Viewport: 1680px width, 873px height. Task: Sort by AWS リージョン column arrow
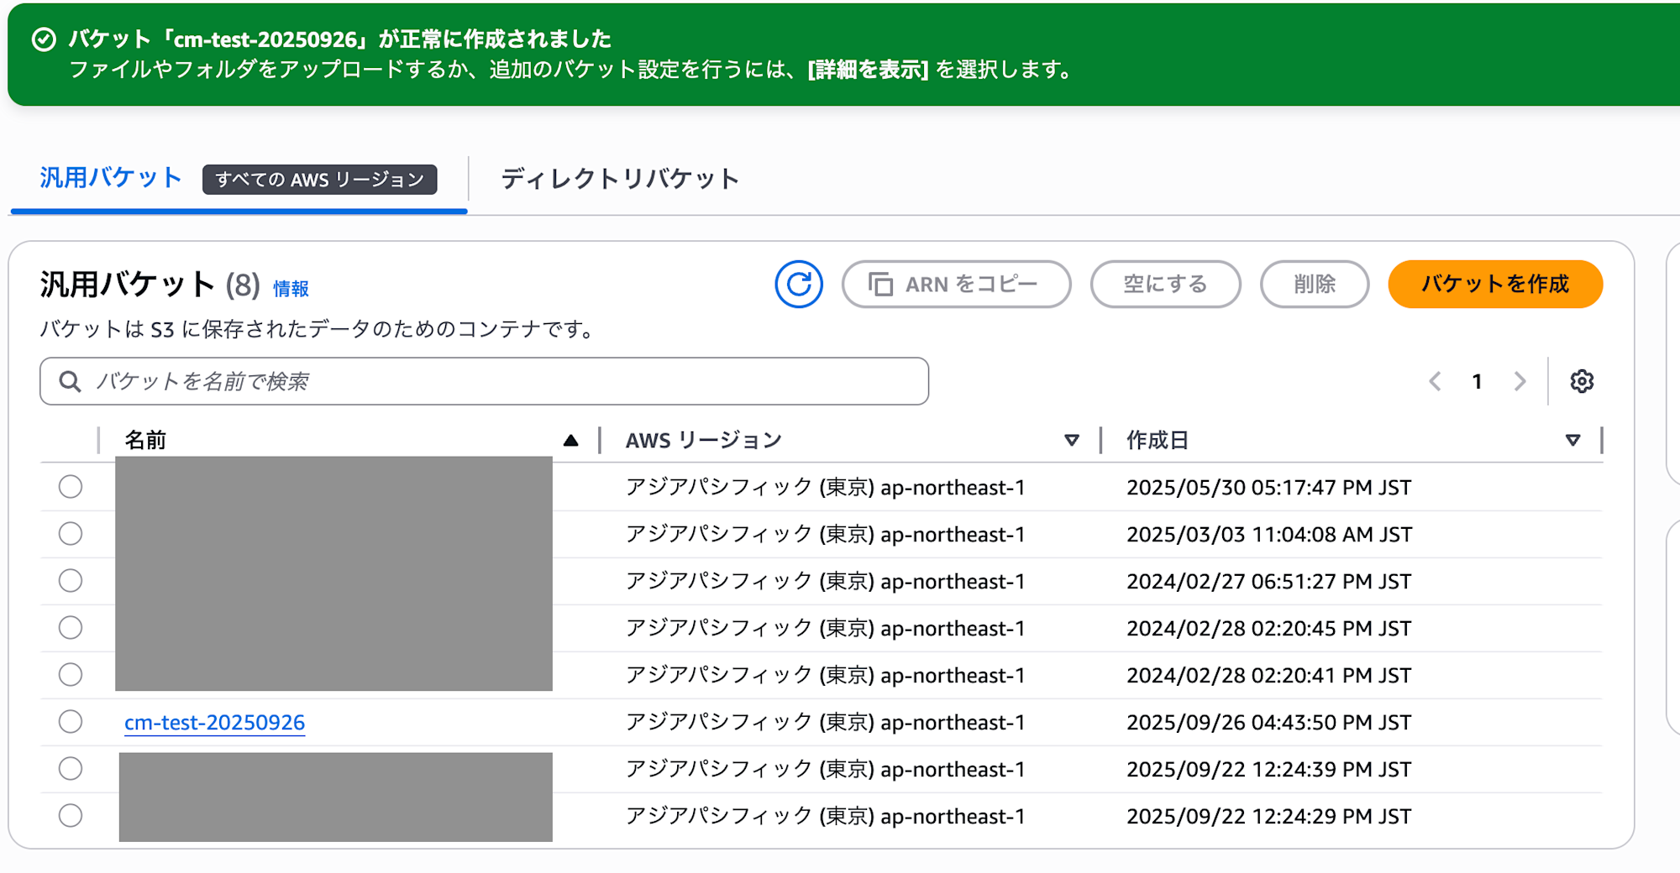[x=1072, y=440]
